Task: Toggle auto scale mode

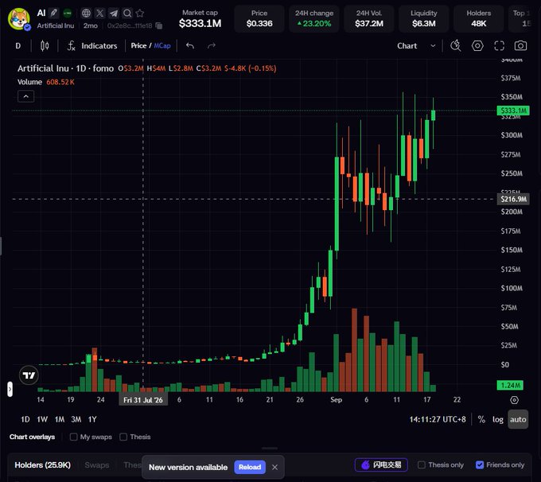Action: click(518, 419)
